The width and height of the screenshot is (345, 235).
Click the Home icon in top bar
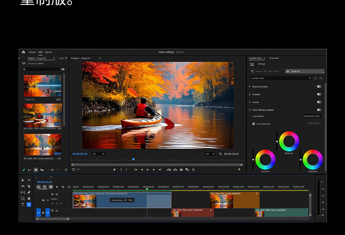pos(23,52)
